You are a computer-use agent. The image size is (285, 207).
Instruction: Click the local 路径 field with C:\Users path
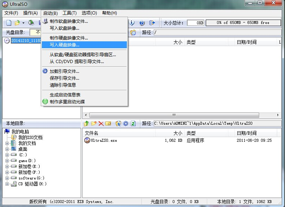(x=217, y=123)
